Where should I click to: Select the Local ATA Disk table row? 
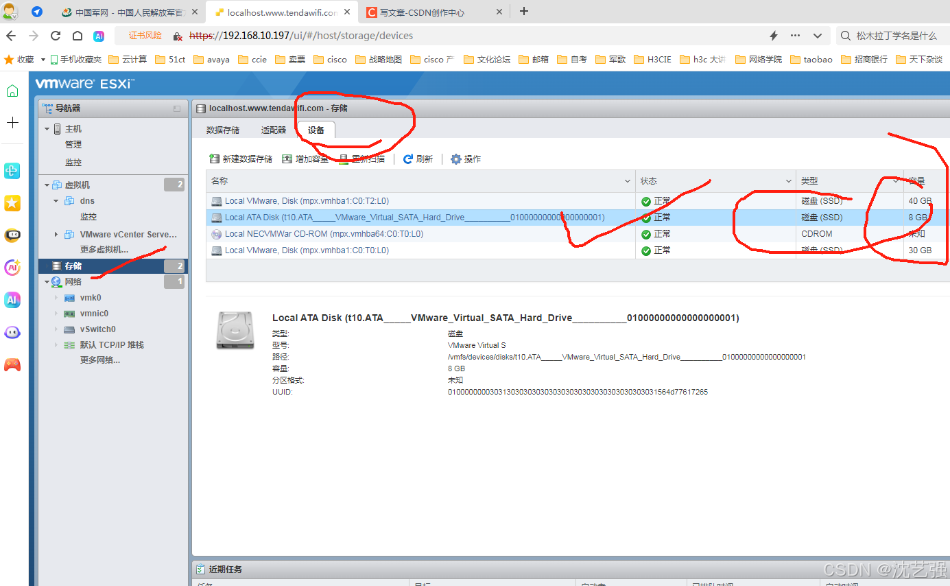[578, 218]
